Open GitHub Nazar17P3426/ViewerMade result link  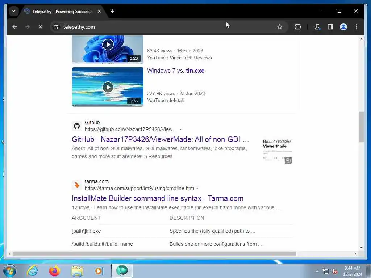click(160, 139)
